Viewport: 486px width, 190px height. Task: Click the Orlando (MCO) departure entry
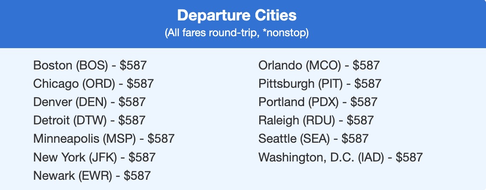coord(319,66)
